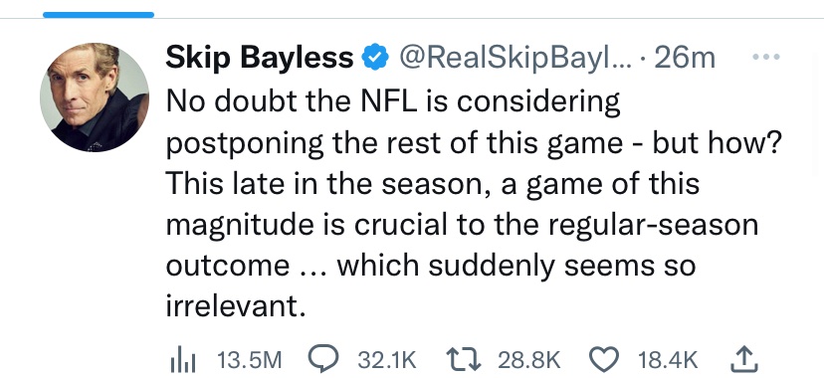The image size is (824, 378).
Task: Click the blue verified badge
Action: tap(375, 57)
